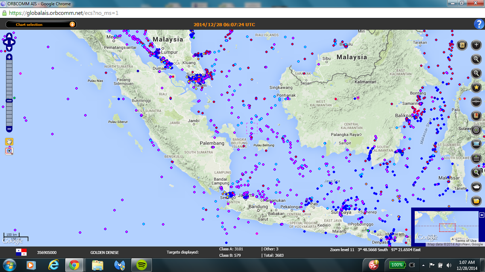Screen dimensions: 485x272
Task: Open Spotify from taskbar
Action: [141, 265]
